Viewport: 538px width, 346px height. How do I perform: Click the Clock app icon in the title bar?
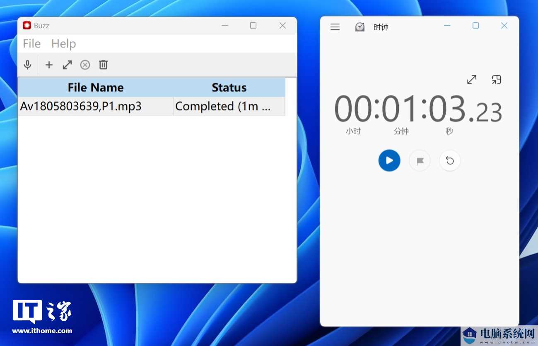click(x=360, y=27)
